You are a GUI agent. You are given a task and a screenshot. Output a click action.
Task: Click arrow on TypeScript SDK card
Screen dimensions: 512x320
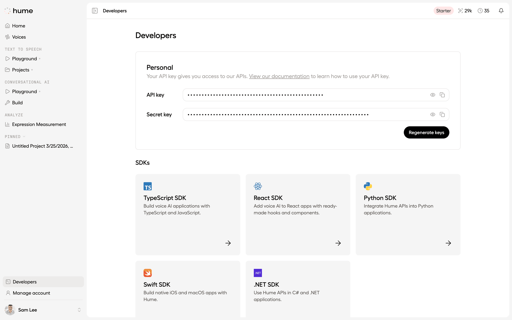point(228,243)
